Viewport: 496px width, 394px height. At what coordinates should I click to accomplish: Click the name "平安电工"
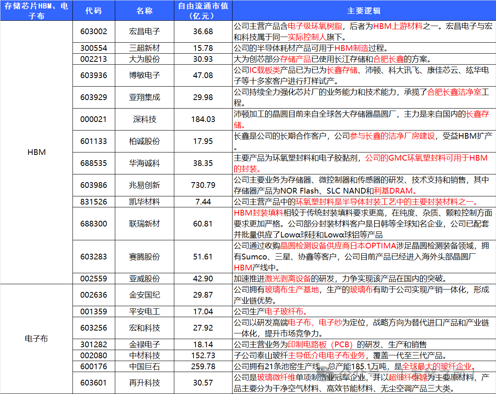point(145,311)
